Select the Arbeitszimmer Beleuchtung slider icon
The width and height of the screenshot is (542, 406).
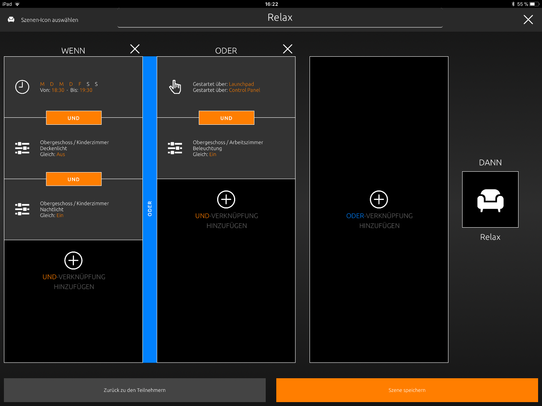[175, 148]
